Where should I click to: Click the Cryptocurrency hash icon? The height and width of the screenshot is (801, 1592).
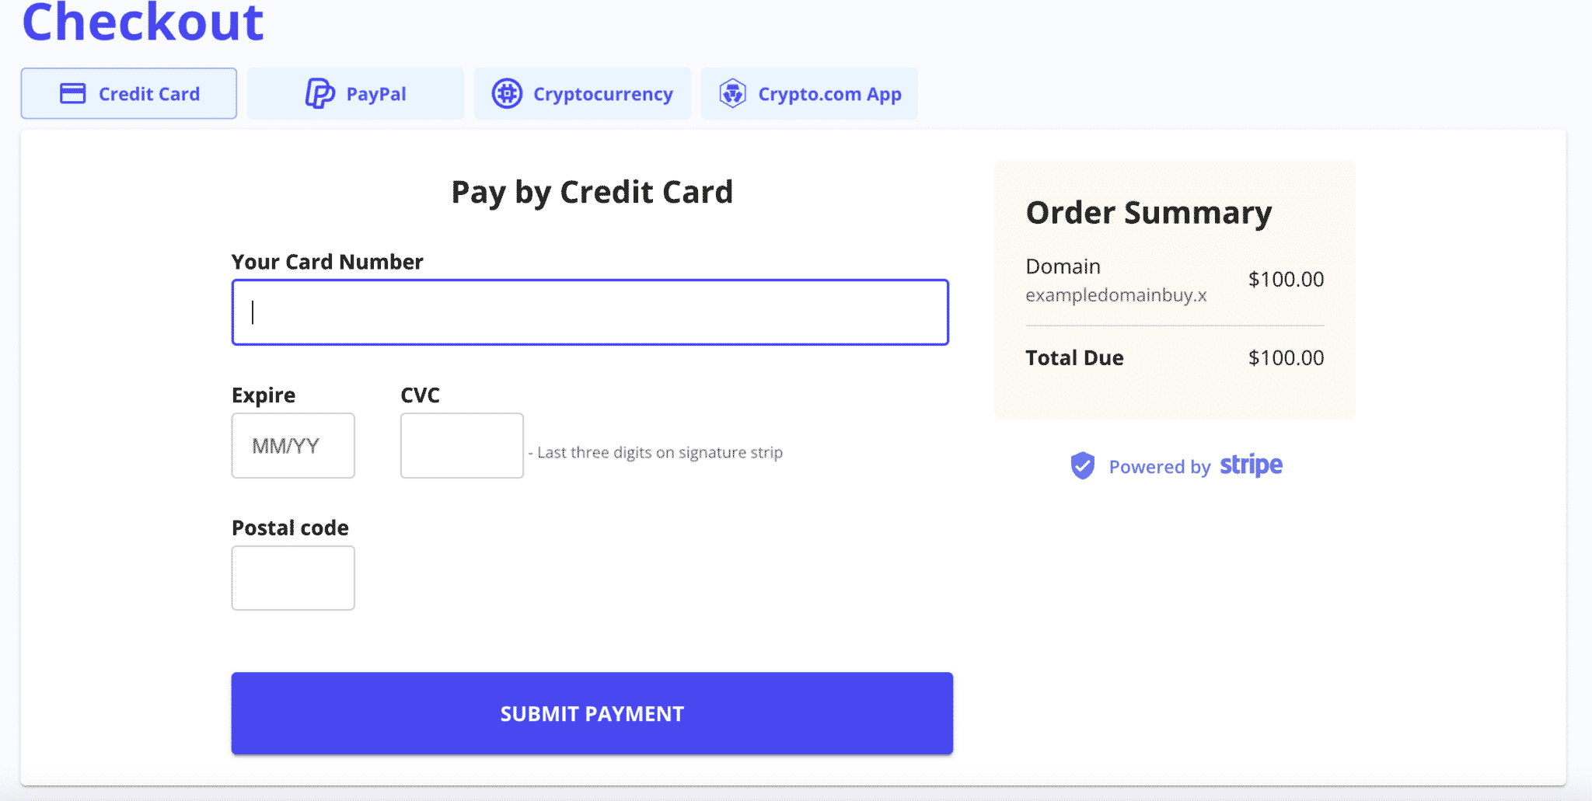[506, 92]
